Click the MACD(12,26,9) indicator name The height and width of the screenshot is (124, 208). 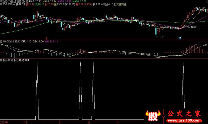click(x=12, y=42)
